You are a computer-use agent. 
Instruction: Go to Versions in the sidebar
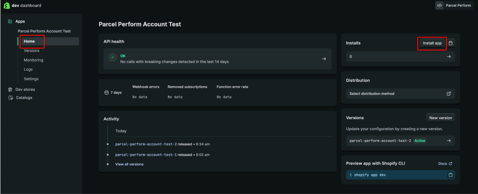32,51
